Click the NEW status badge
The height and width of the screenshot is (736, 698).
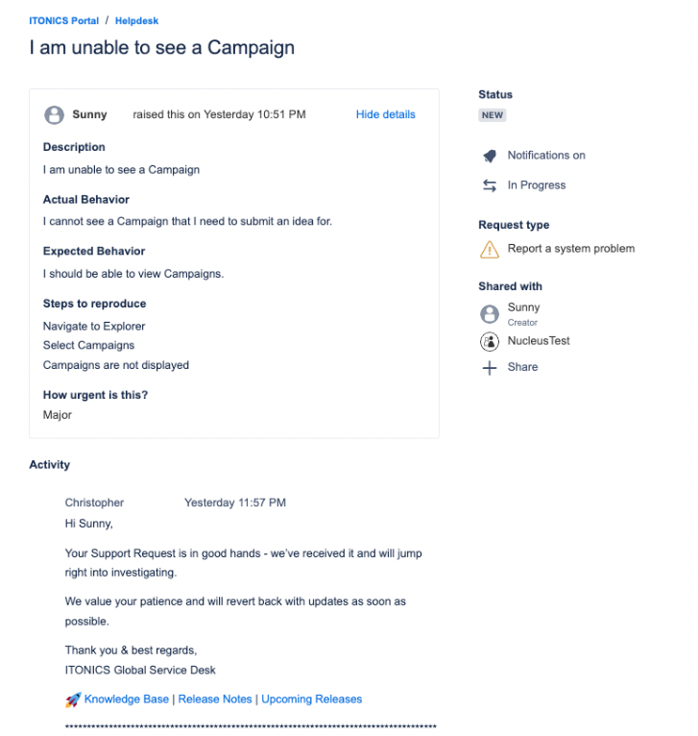point(493,115)
